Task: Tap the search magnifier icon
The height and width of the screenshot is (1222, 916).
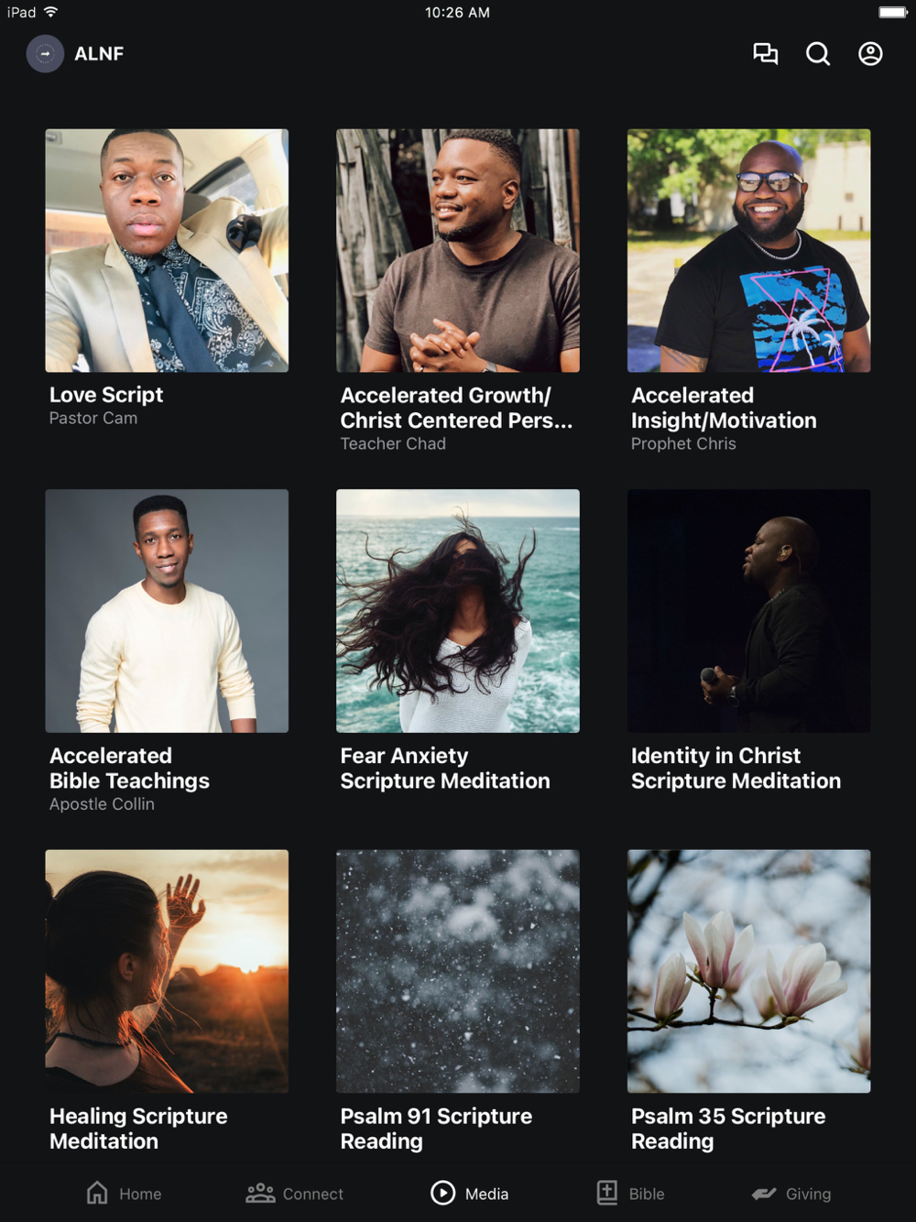Action: pos(818,54)
